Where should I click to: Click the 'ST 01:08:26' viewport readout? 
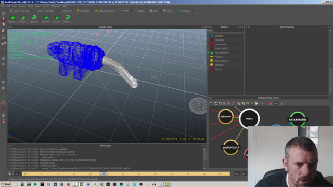196,139
